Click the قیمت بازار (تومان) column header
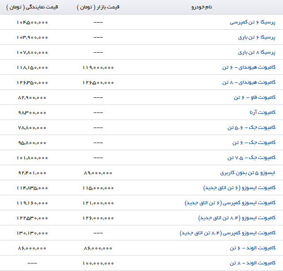The image size is (283, 271). 98,7
